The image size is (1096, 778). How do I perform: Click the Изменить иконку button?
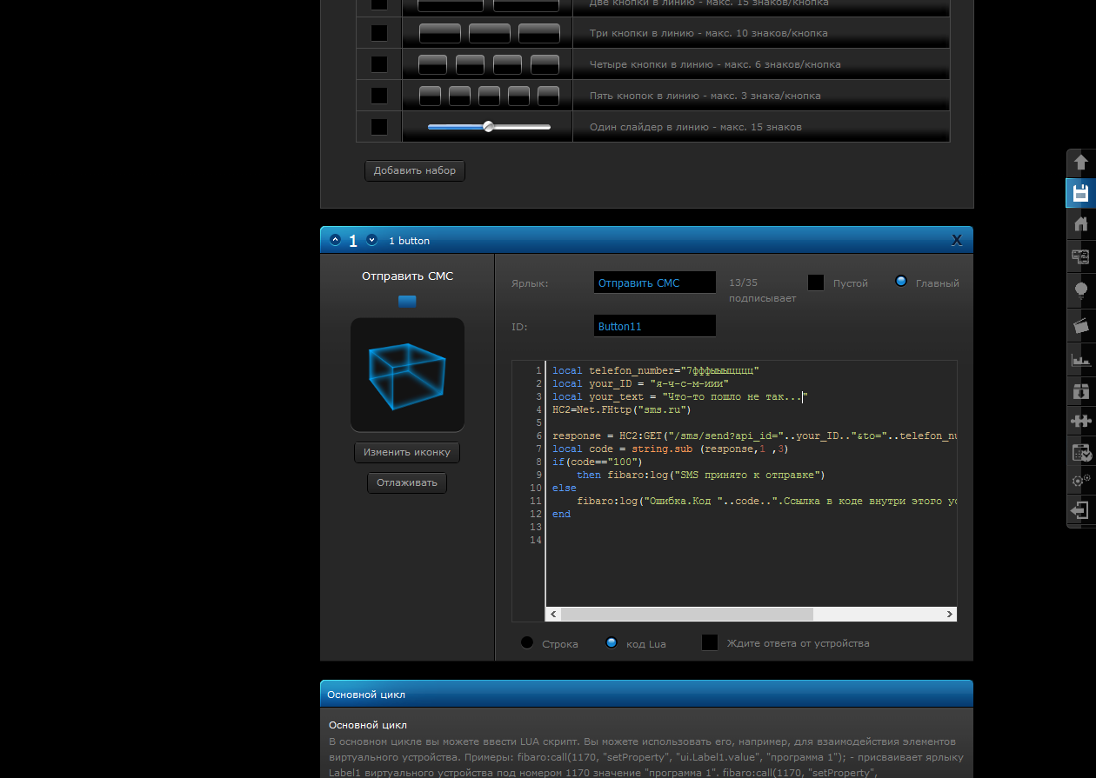click(407, 452)
